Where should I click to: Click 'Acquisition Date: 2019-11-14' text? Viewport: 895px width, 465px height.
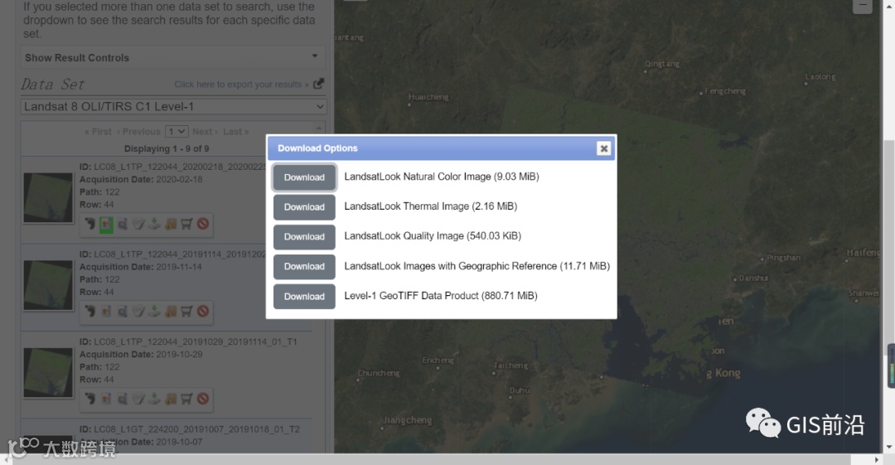coord(140,267)
